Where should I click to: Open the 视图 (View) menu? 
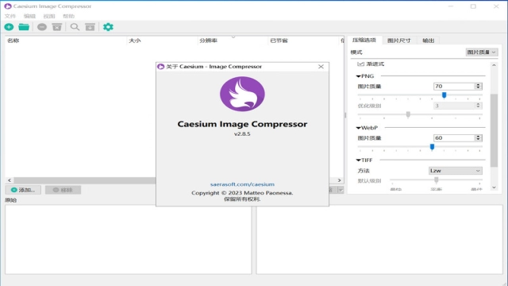click(x=49, y=16)
